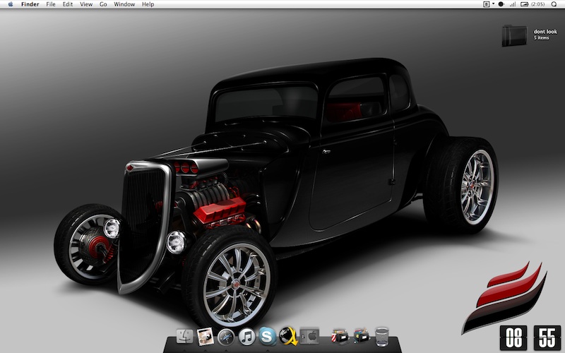
Task: Click the Spotlight search icon
Action: [x=555, y=4]
